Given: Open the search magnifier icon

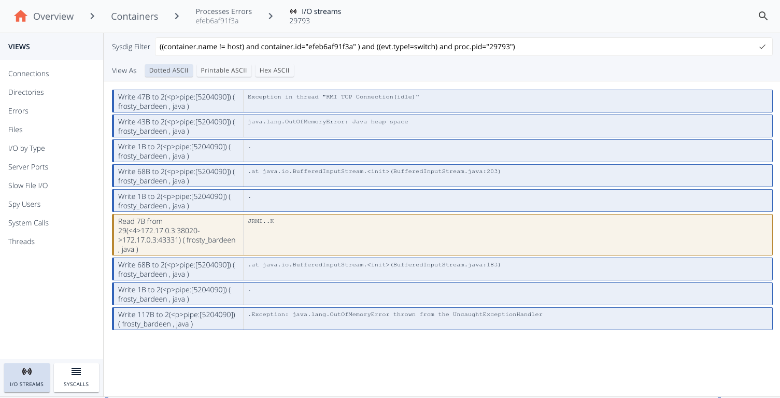Looking at the screenshot, I should (763, 16).
